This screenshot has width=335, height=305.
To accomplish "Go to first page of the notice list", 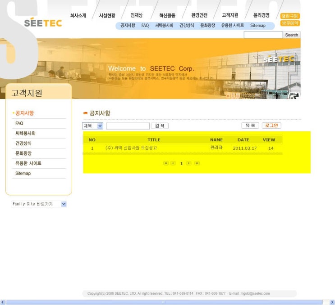I will (166, 163).
